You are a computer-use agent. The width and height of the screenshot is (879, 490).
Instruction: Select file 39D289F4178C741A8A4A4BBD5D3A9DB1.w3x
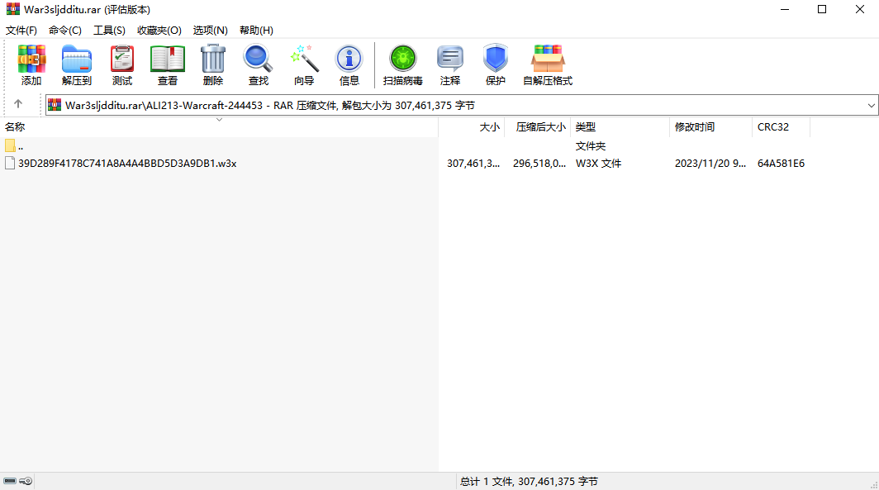point(127,163)
